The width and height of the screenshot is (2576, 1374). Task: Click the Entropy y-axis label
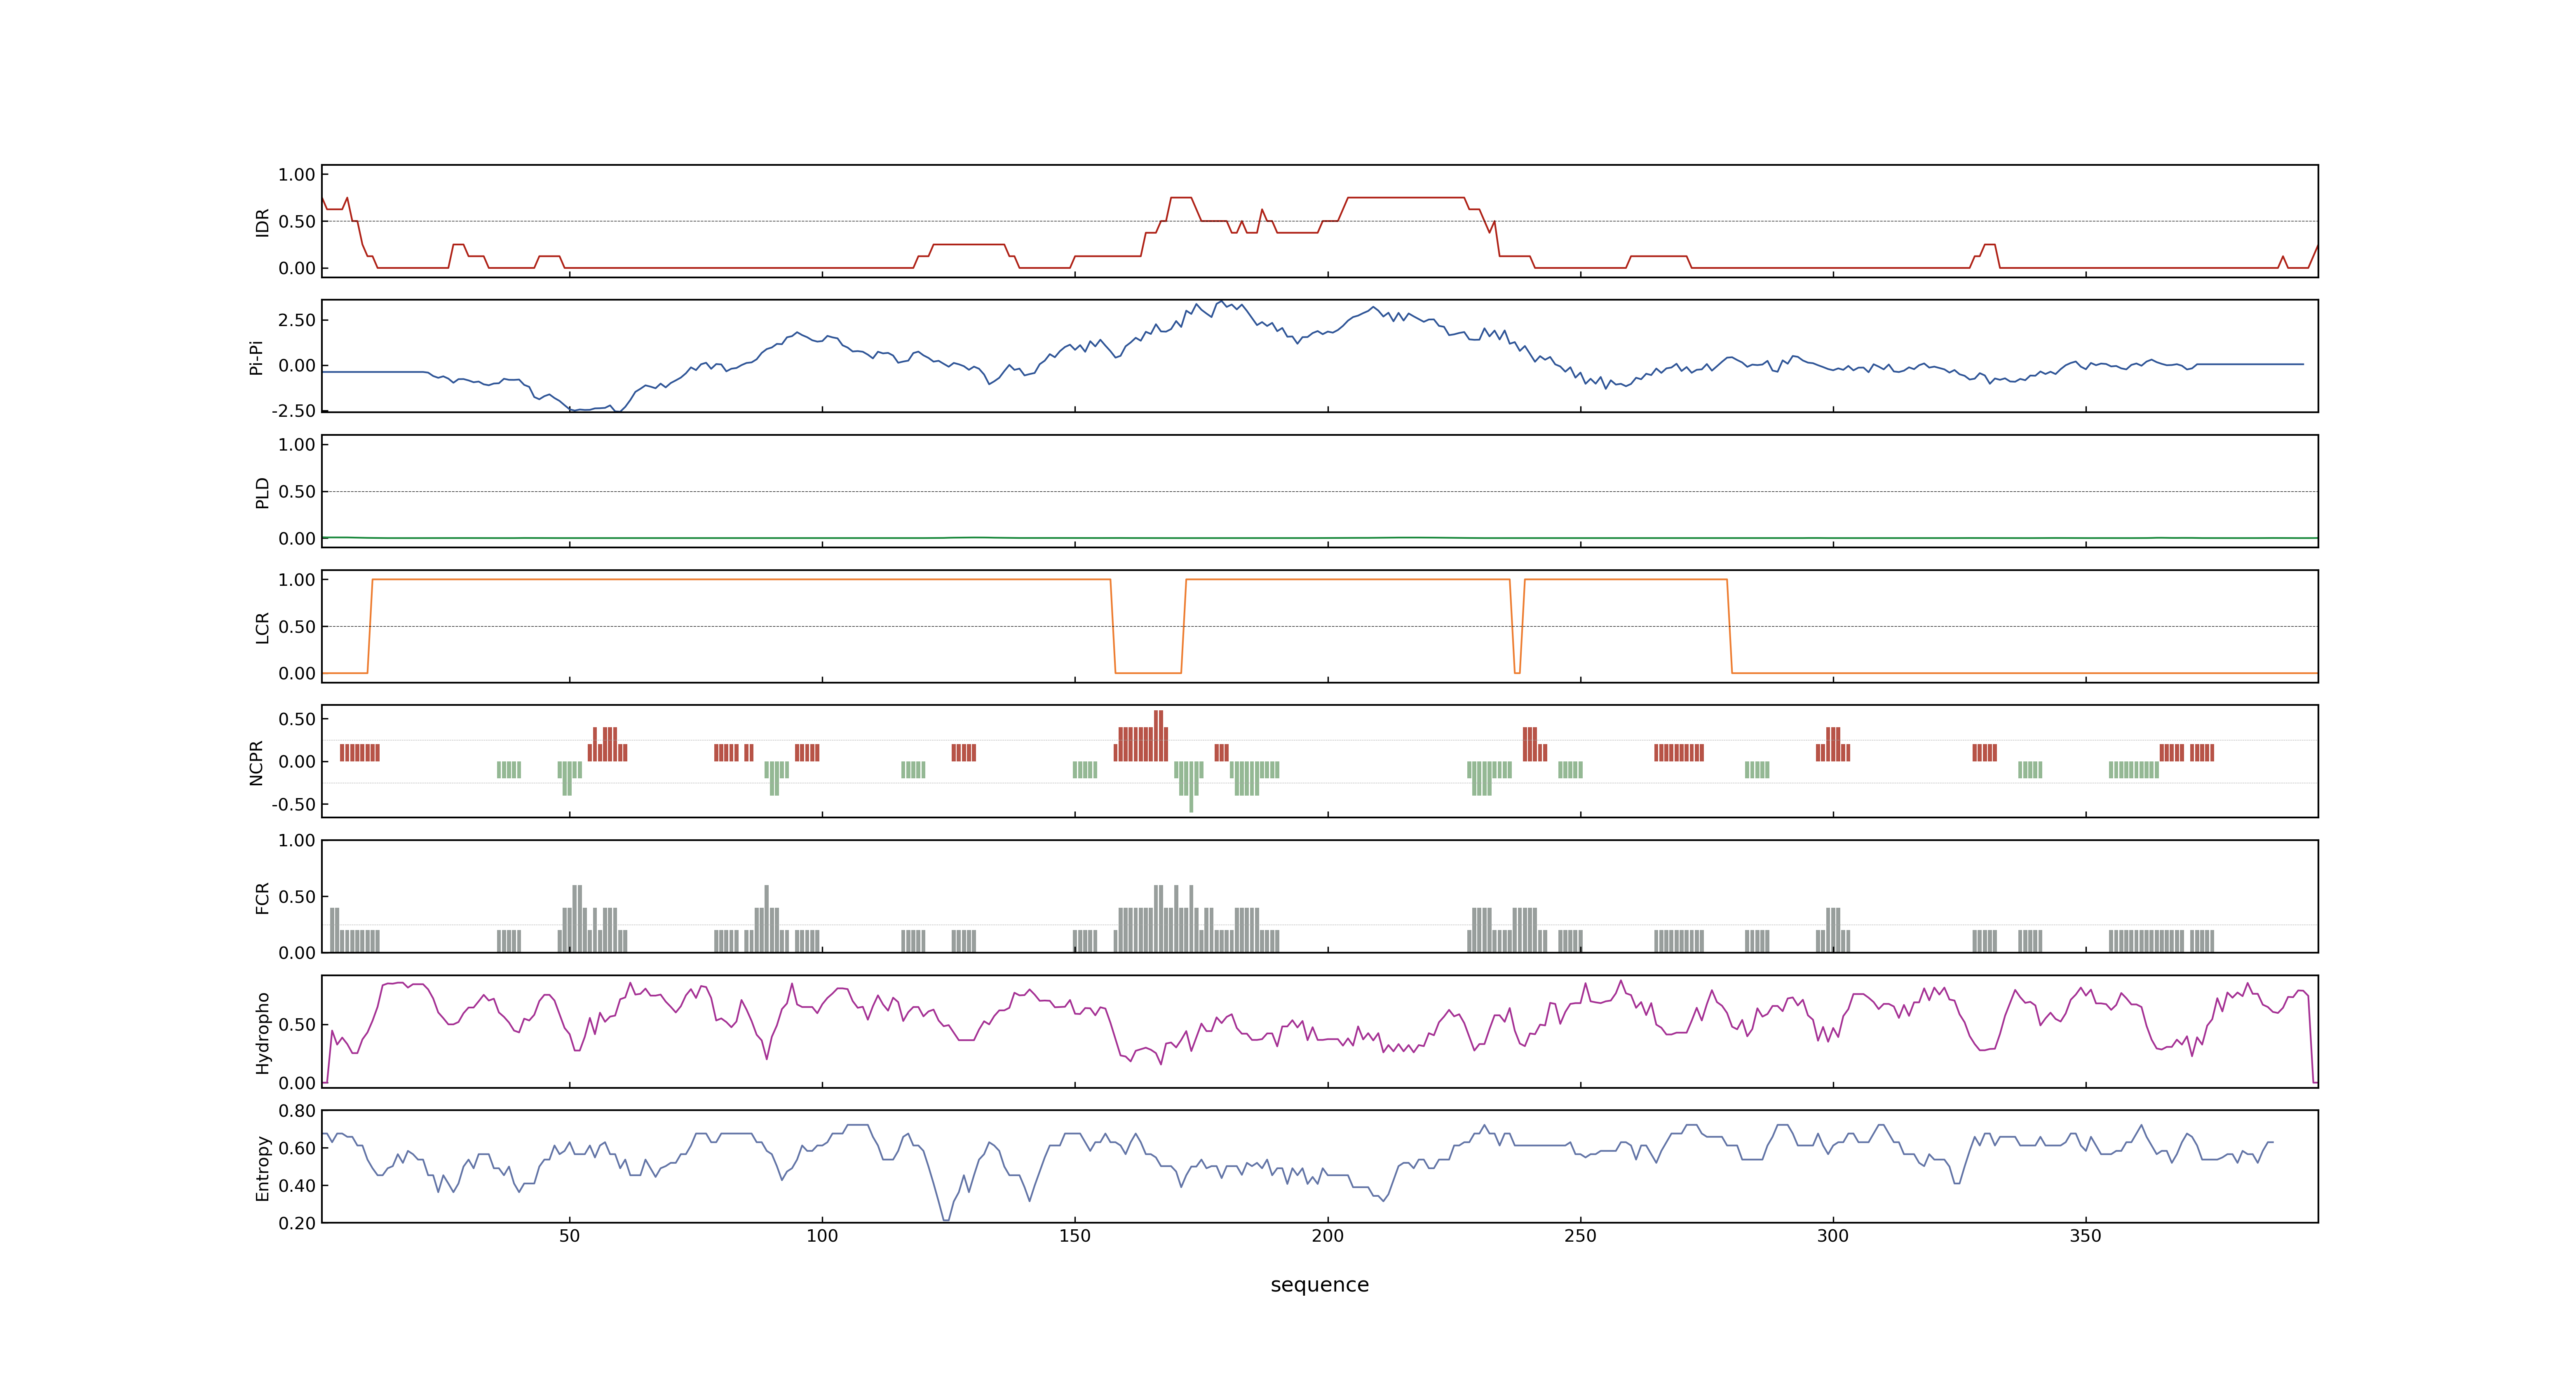click(263, 1167)
